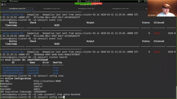Screen dimensions: 177x99
Task: Close the centos@sensu-cluster-03 tab
Action: coord(101,9)
